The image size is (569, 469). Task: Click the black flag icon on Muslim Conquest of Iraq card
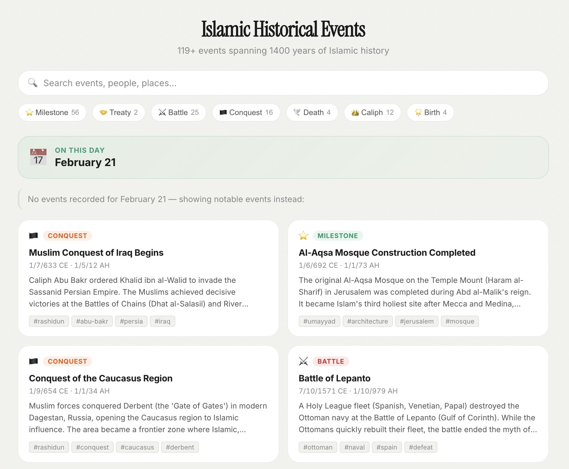34,235
